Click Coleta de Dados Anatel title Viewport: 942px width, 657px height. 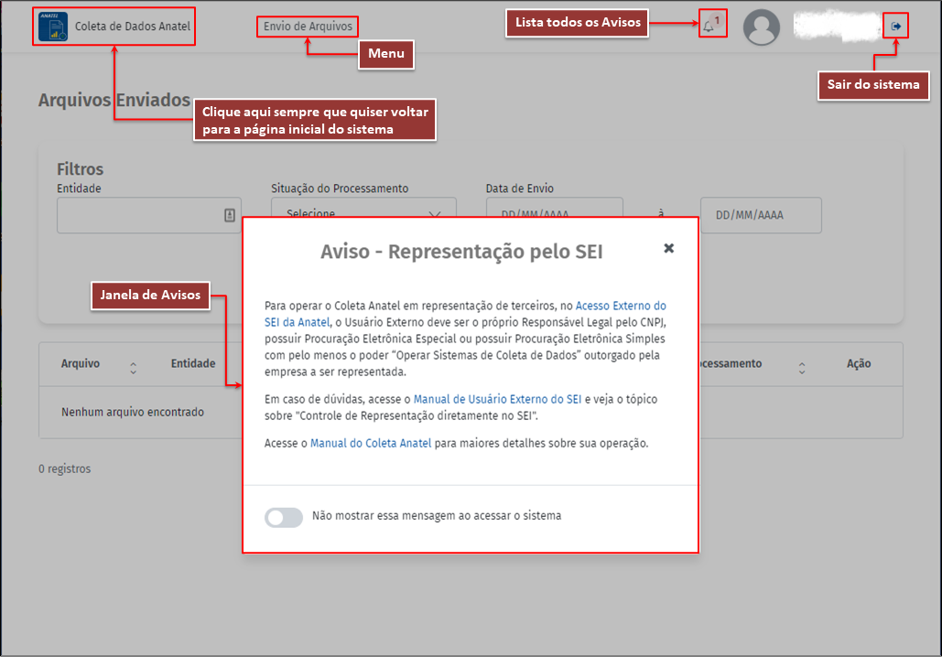pyautogui.click(x=132, y=27)
